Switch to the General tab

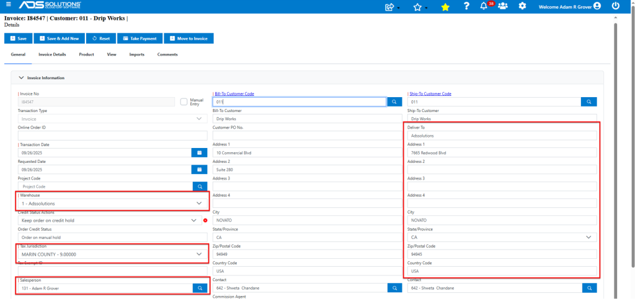pyautogui.click(x=18, y=54)
